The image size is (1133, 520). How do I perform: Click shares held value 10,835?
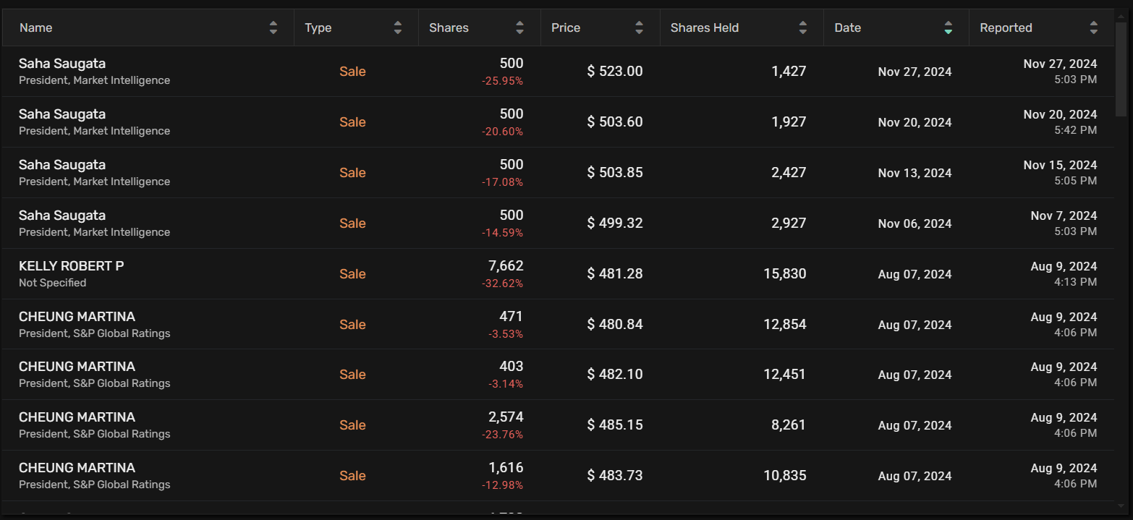[x=785, y=476]
